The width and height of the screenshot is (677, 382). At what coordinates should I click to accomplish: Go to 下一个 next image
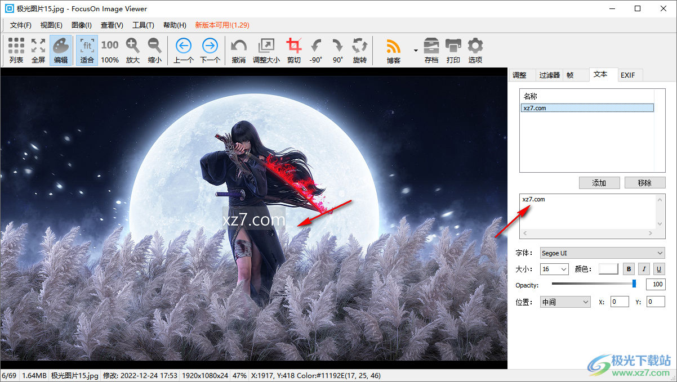coord(210,51)
